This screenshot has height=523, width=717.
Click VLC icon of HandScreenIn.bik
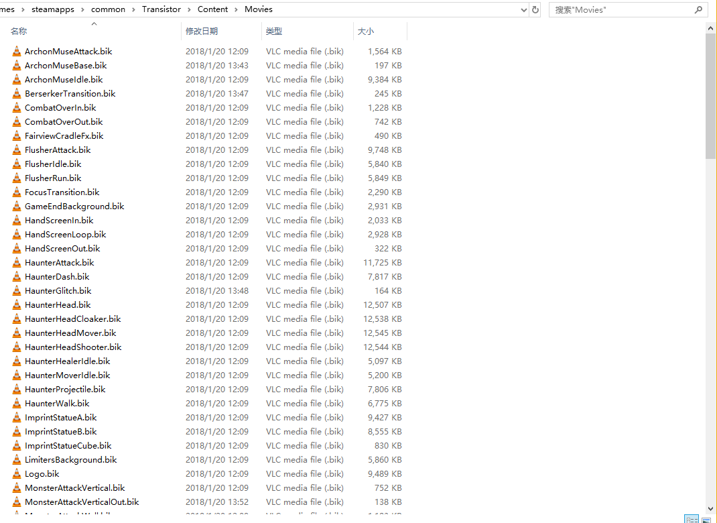pos(17,221)
